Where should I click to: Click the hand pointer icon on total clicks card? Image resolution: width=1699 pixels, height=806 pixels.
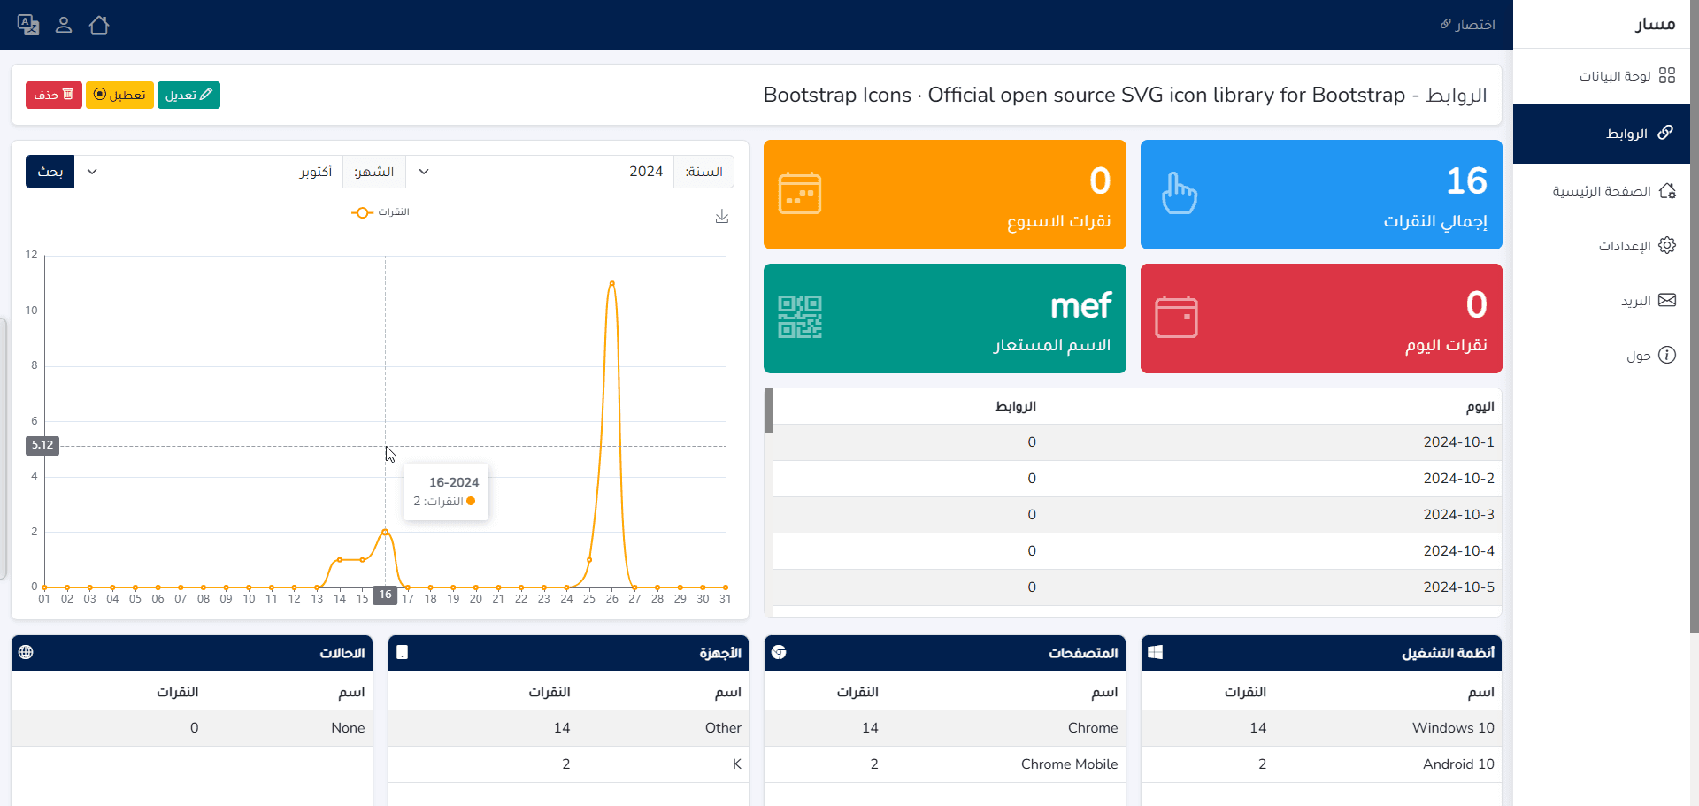(1179, 193)
